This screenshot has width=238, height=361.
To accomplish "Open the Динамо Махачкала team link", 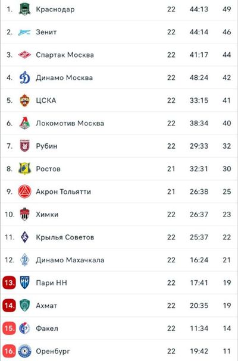I will 70,260.
